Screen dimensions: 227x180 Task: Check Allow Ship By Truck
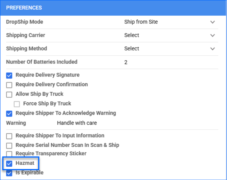[x=9, y=94]
